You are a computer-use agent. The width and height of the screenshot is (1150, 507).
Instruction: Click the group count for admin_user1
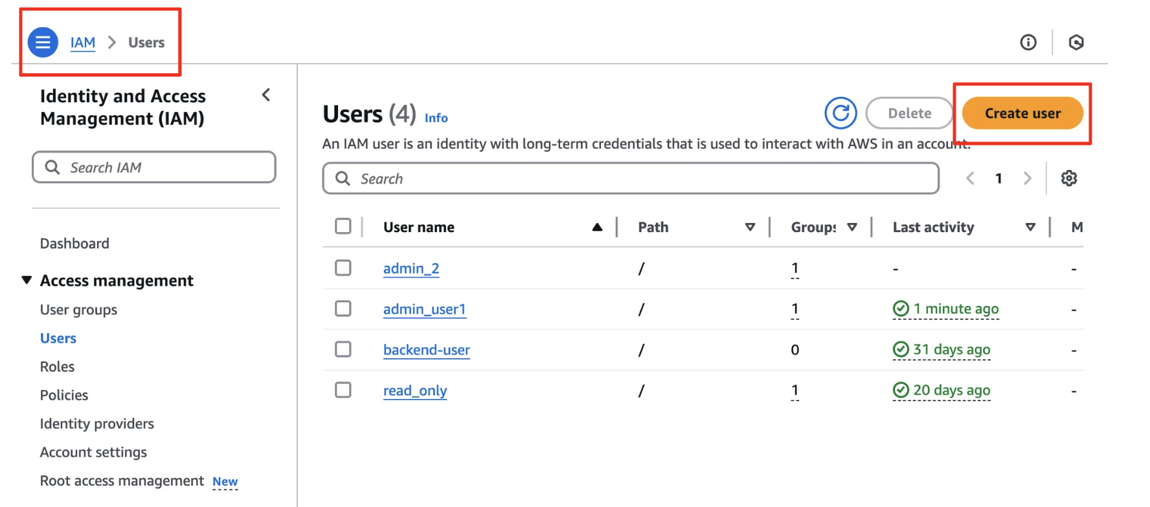[795, 309]
